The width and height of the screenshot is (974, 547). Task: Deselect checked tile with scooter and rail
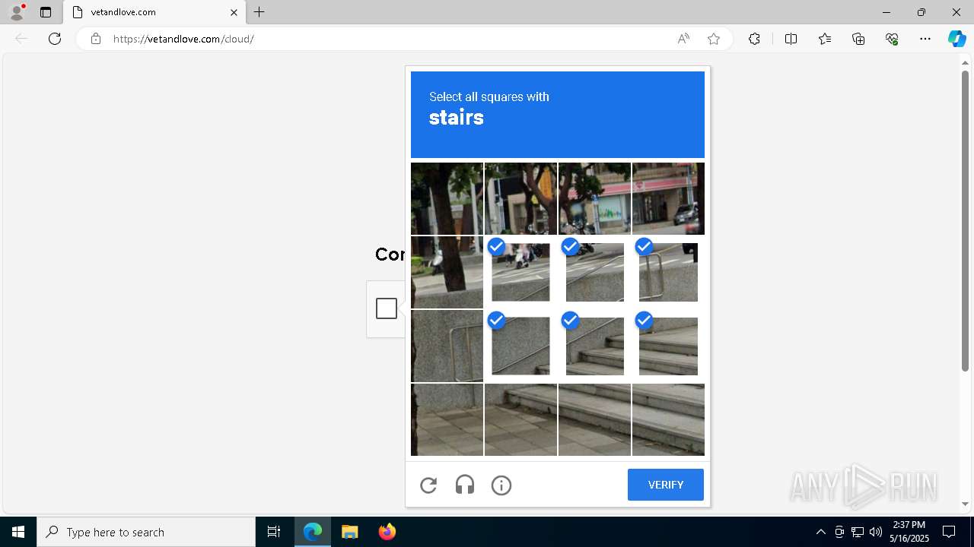[520, 272]
